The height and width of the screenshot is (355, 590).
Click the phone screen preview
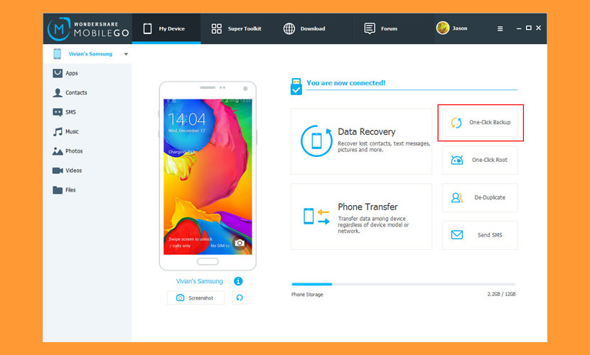(208, 177)
